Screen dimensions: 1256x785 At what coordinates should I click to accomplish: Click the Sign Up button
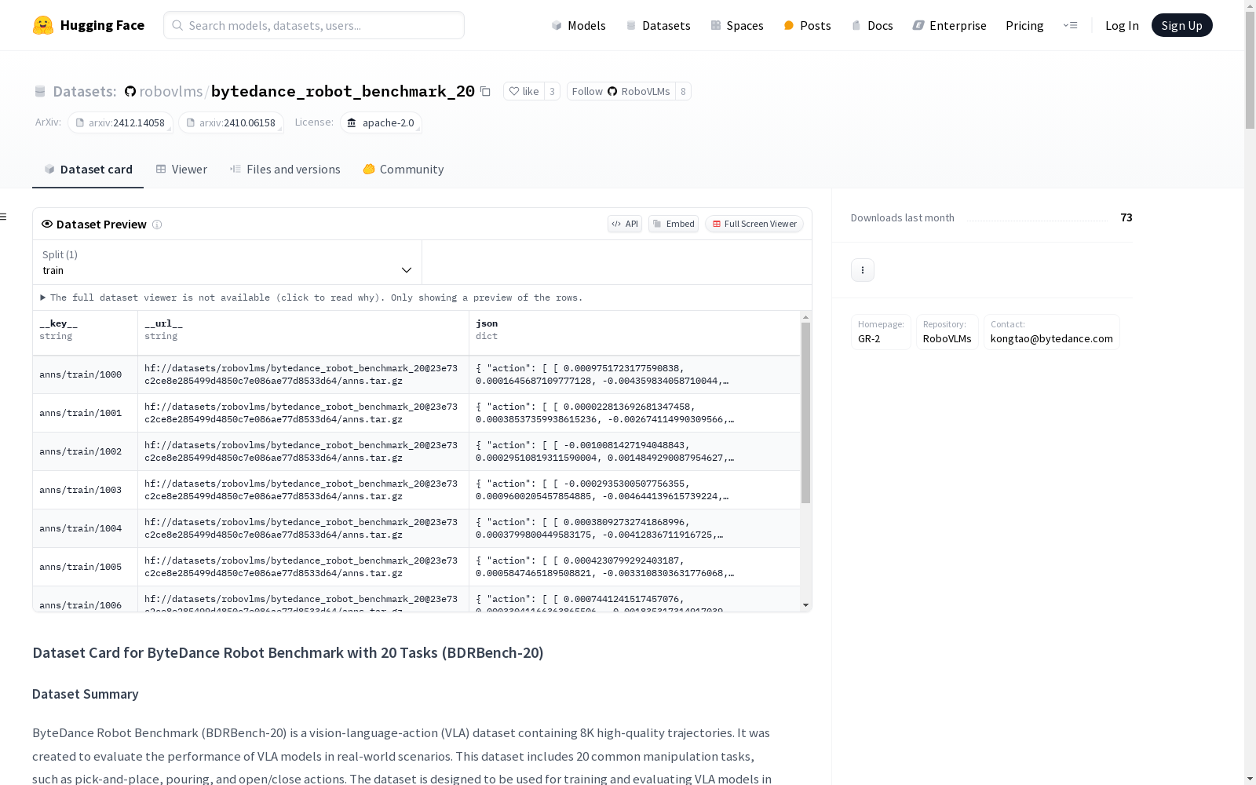tap(1181, 25)
